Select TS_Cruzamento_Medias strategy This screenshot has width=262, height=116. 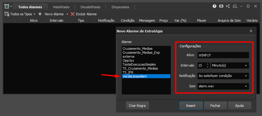click(146, 68)
